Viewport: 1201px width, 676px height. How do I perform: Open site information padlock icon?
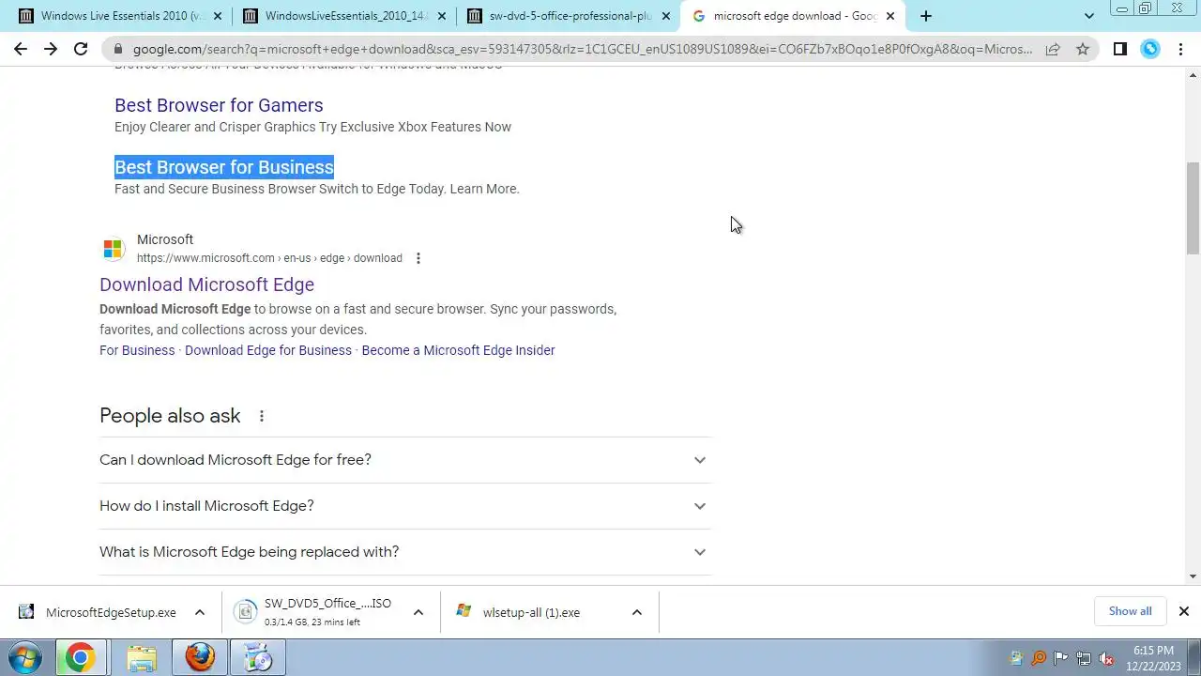point(116,49)
